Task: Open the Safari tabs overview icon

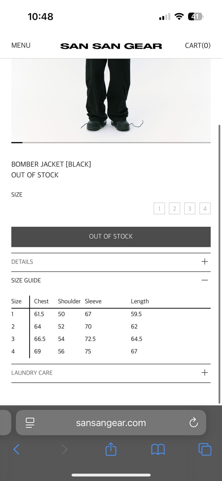Action: tap(205, 449)
